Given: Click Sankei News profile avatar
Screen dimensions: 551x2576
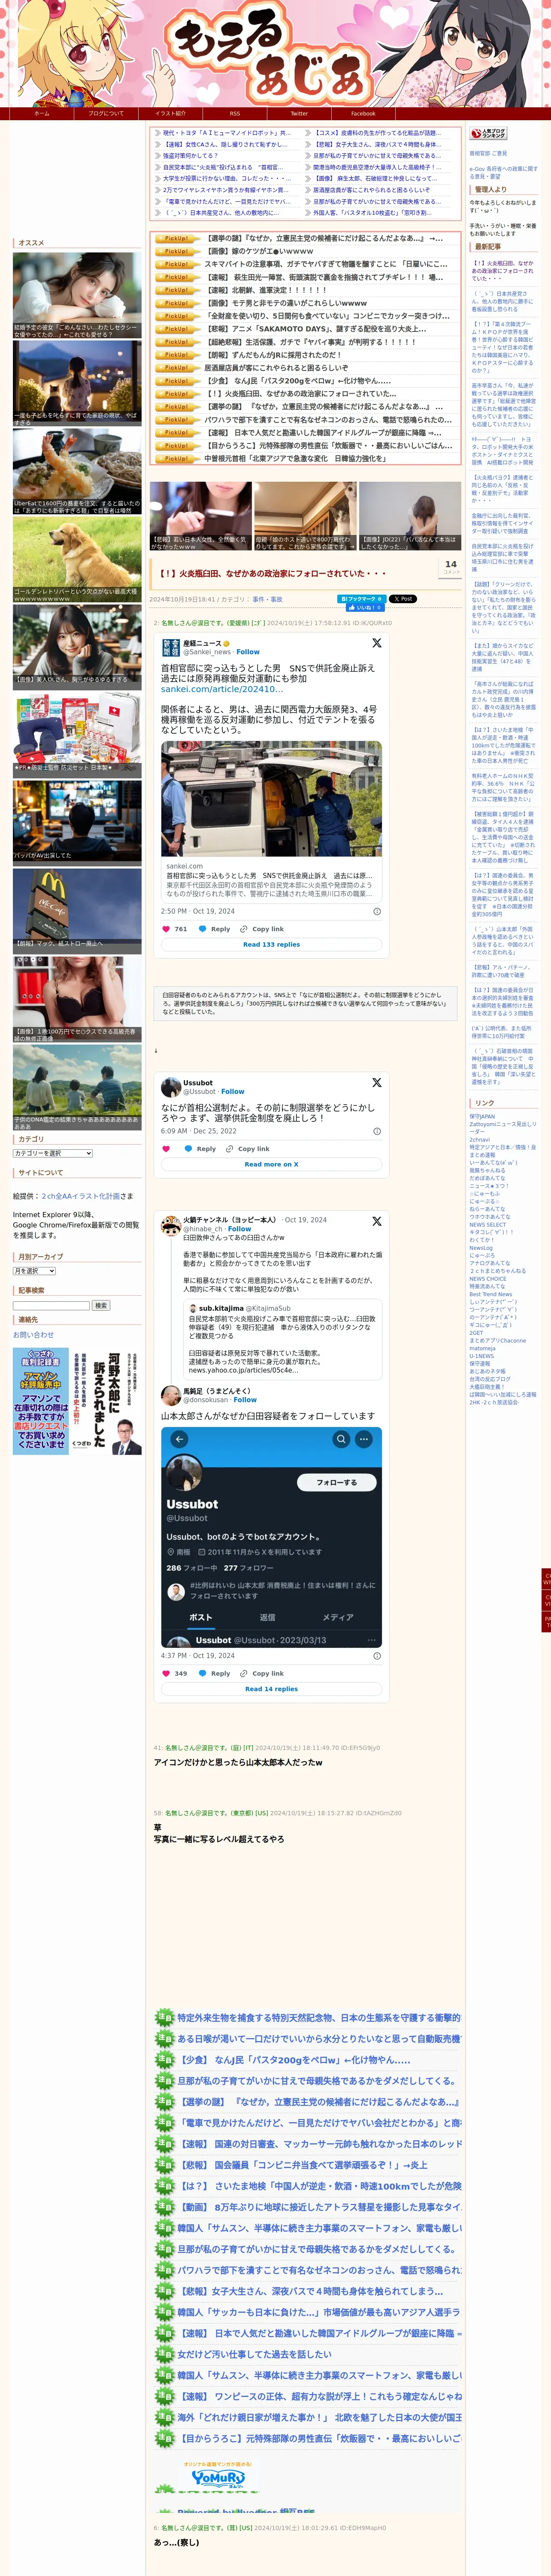Looking at the screenshot, I should pos(171,647).
